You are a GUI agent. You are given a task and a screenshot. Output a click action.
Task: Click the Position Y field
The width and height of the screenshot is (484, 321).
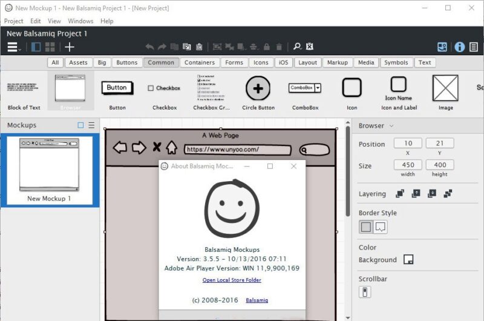pyautogui.click(x=440, y=144)
